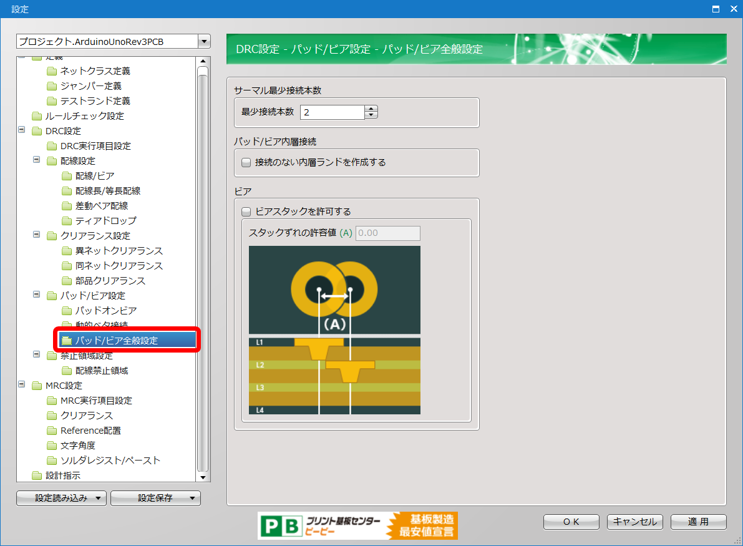Viewport: 743px width, 546px height.
Task: Click folder icon next to DRC実行項目設定
Action: pos(52,146)
